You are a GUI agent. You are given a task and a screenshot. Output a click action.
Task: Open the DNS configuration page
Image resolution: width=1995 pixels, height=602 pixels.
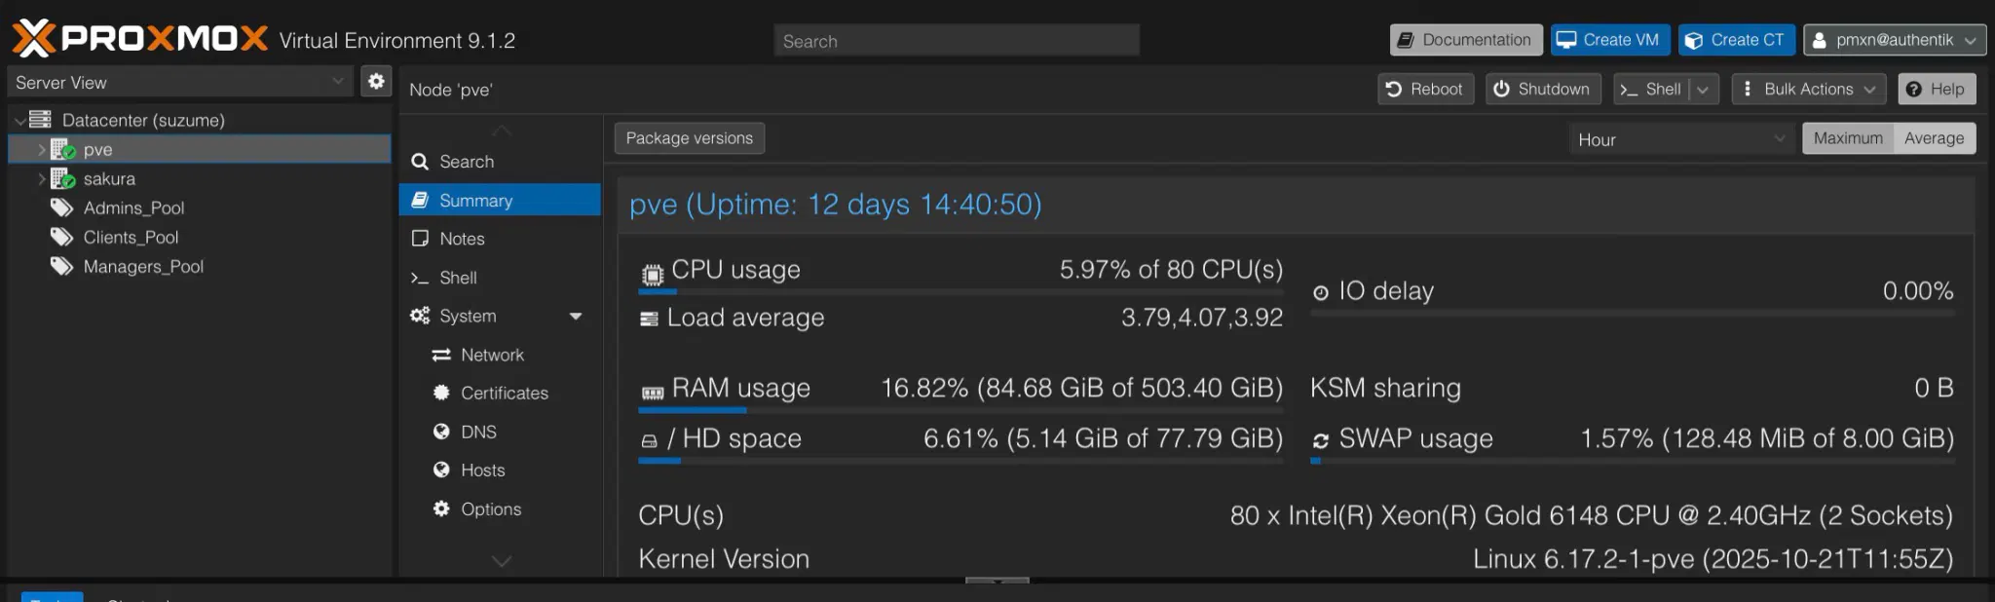tap(478, 433)
